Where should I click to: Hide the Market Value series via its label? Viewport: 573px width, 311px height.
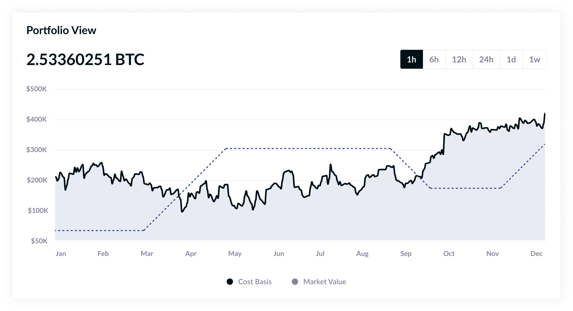(325, 282)
